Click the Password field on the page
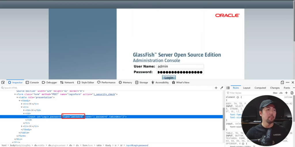 [x=180, y=72]
